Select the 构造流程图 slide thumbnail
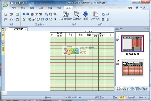This screenshot has height=101, width=151. tap(132, 44)
